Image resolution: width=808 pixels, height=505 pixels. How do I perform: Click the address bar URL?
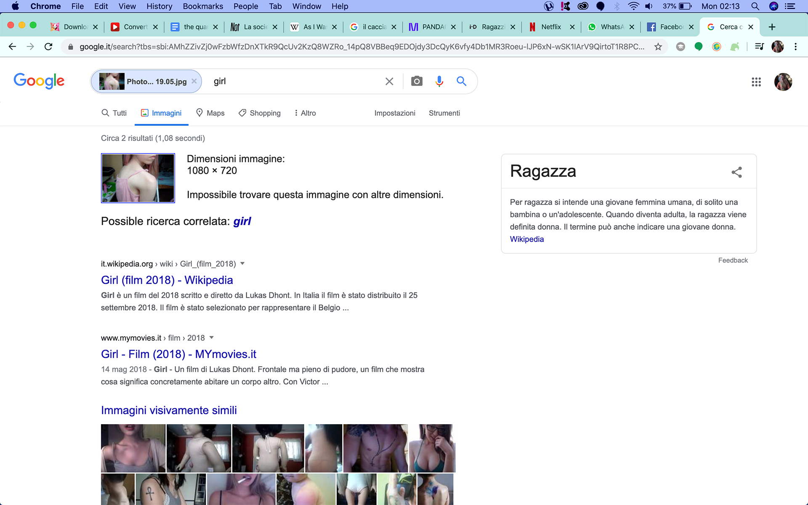pos(362,47)
